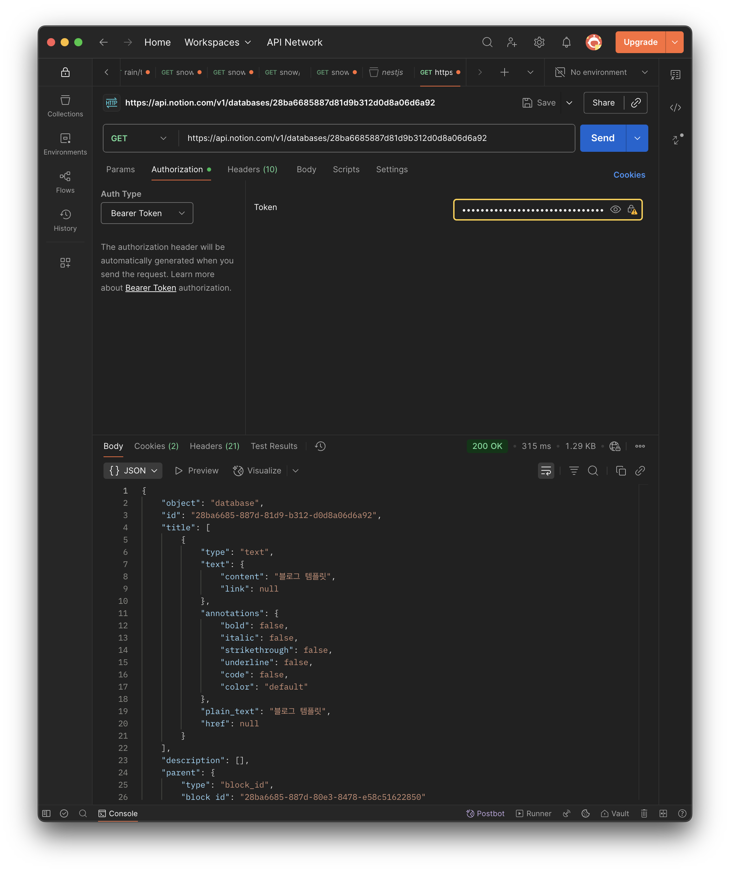Open the code snippet panel icon
The height and width of the screenshot is (872, 730).
click(675, 108)
